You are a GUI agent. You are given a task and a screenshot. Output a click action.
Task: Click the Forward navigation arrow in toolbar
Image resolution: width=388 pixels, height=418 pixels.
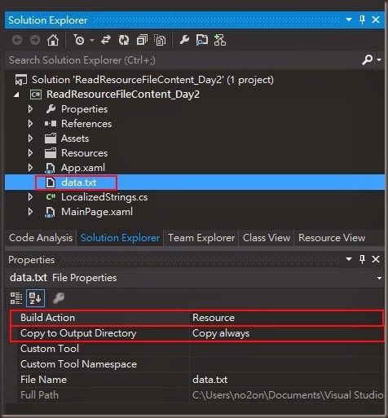(35, 40)
